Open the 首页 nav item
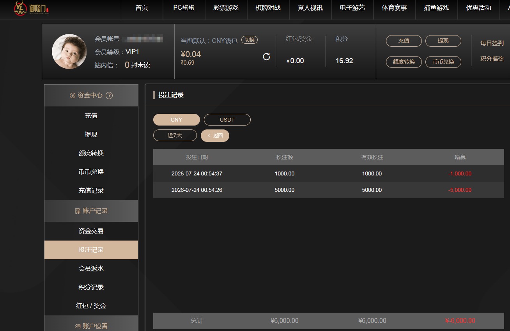This screenshot has width=510, height=331. click(x=142, y=8)
